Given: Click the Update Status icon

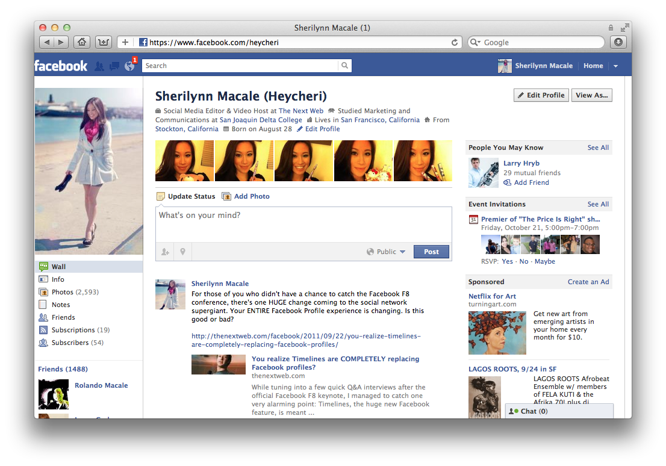Looking at the screenshot, I should pos(161,196).
